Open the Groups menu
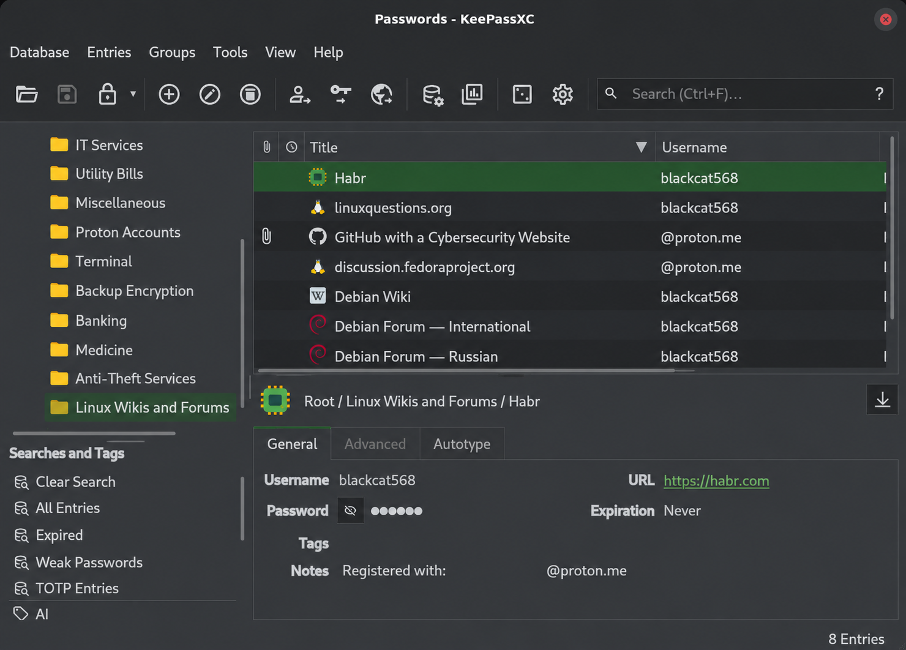Image resolution: width=906 pixels, height=650 pixels. [172, 52]
